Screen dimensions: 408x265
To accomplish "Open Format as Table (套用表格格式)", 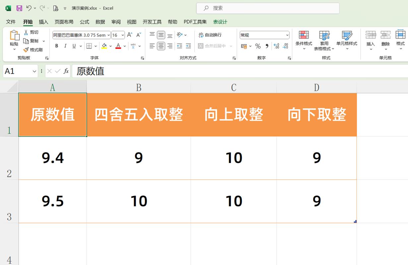I will [x=324, y=40].
